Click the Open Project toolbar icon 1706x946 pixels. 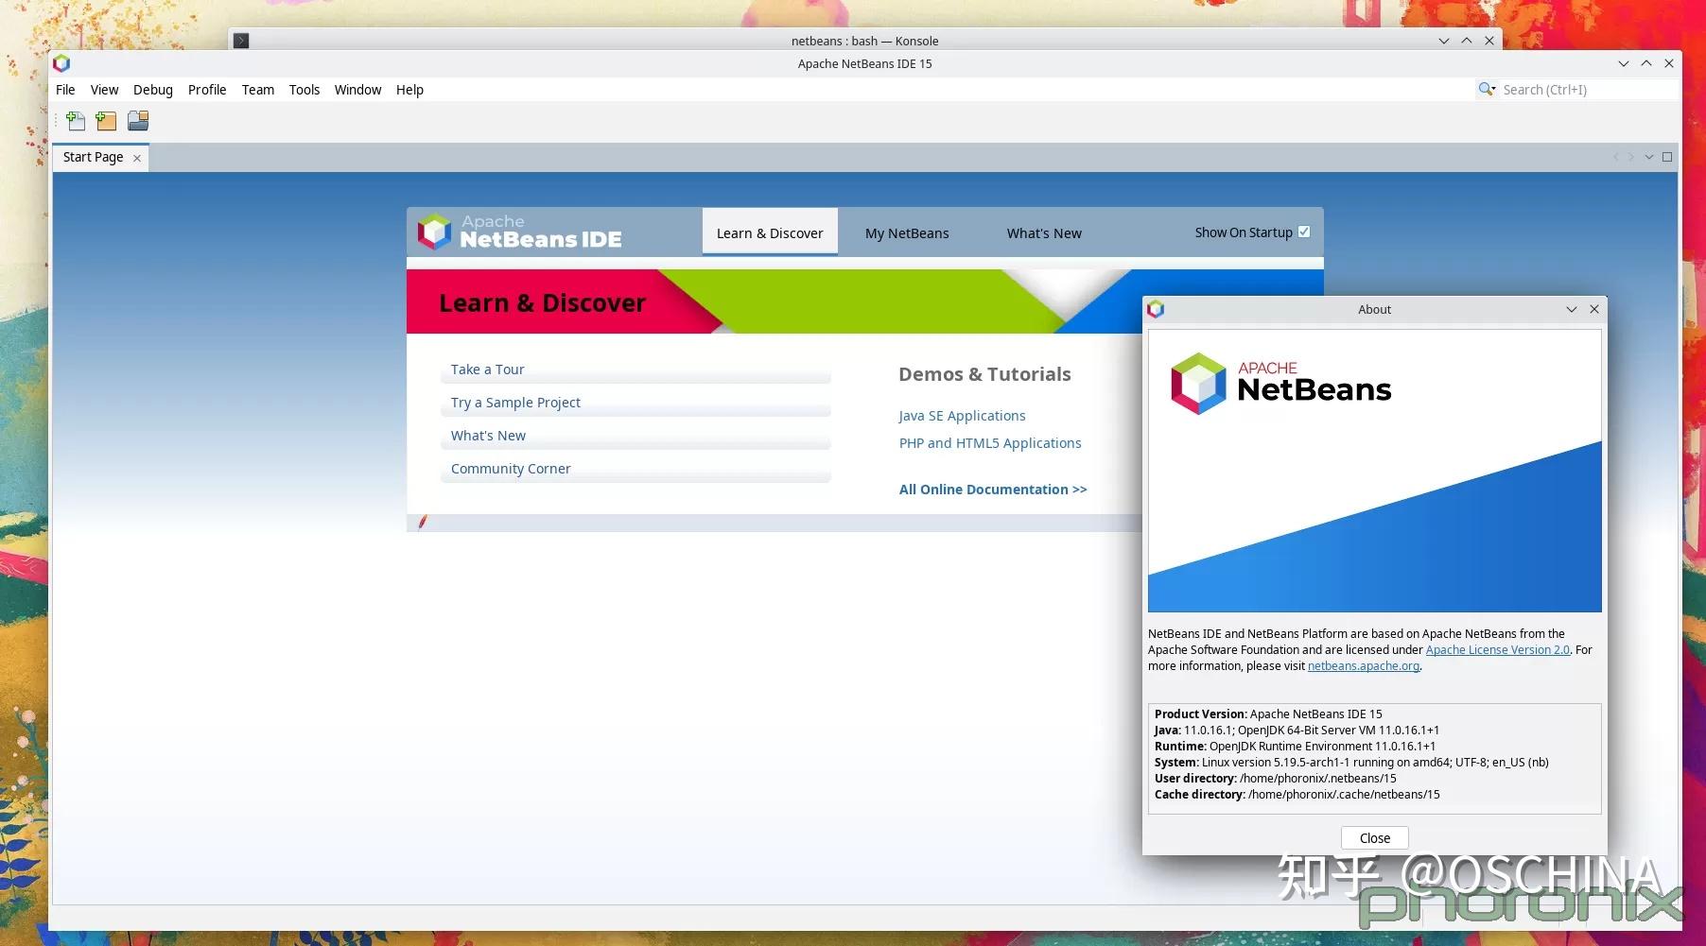[x=138, y=120]
